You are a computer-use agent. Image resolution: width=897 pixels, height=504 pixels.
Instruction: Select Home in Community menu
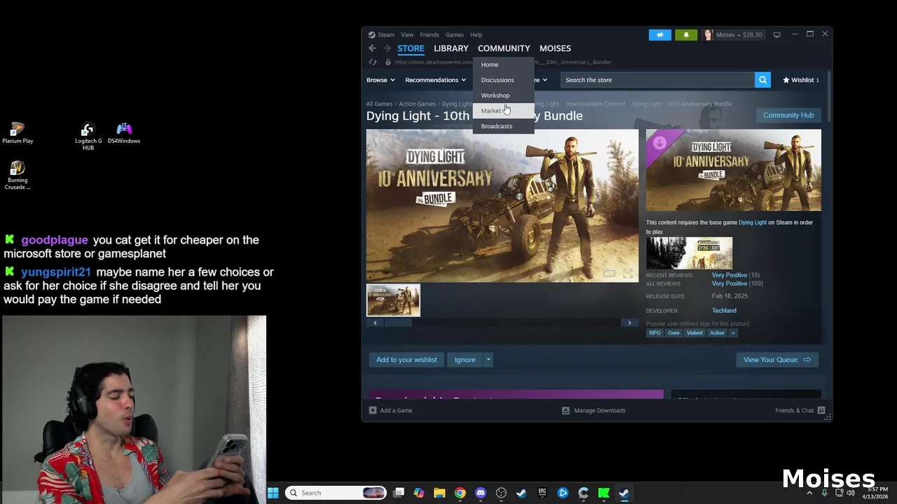[x=505, y=64]
